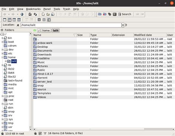Click the Search toolbar button
Viewport: 175px width, 136px height.
(x=125, y=14)
